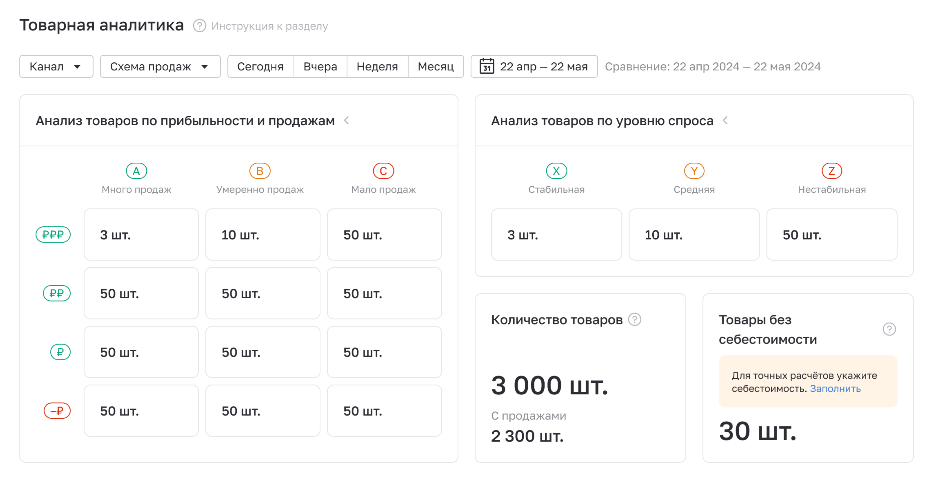Click the orange Y demand badge
The image size is (929, 501).
(x=694, y=171)
